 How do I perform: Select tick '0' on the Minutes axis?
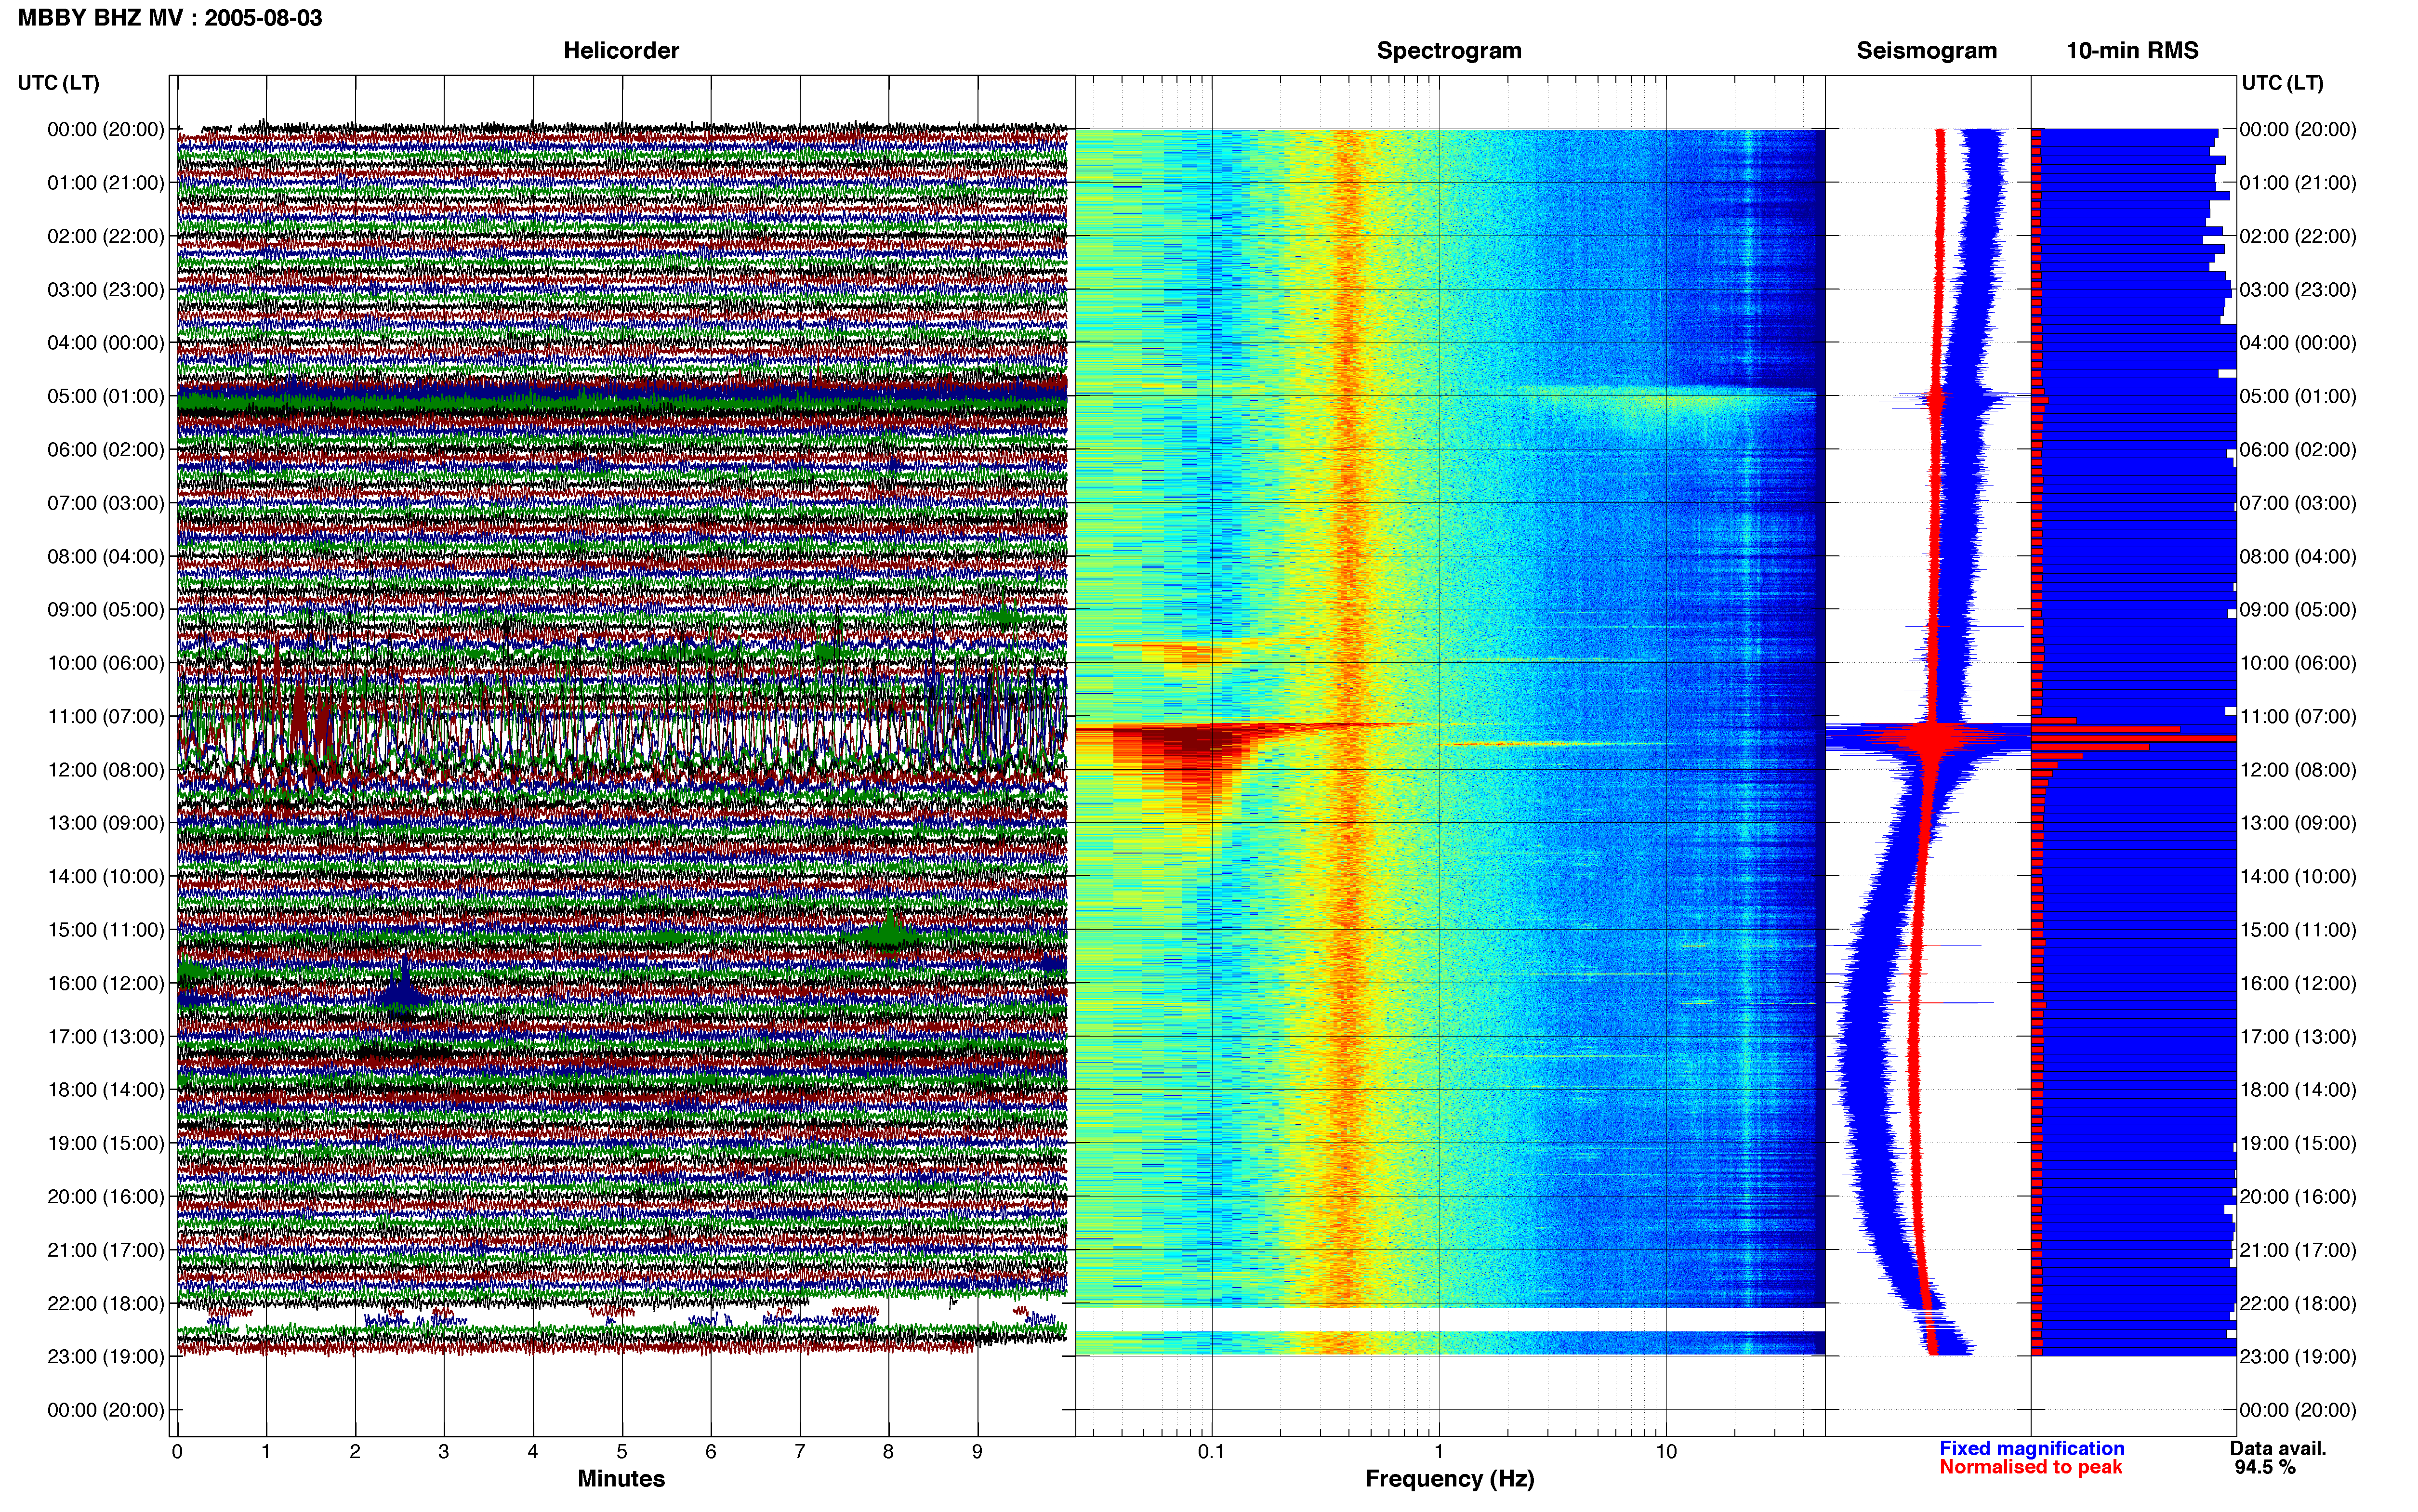tap(177, 1452)
